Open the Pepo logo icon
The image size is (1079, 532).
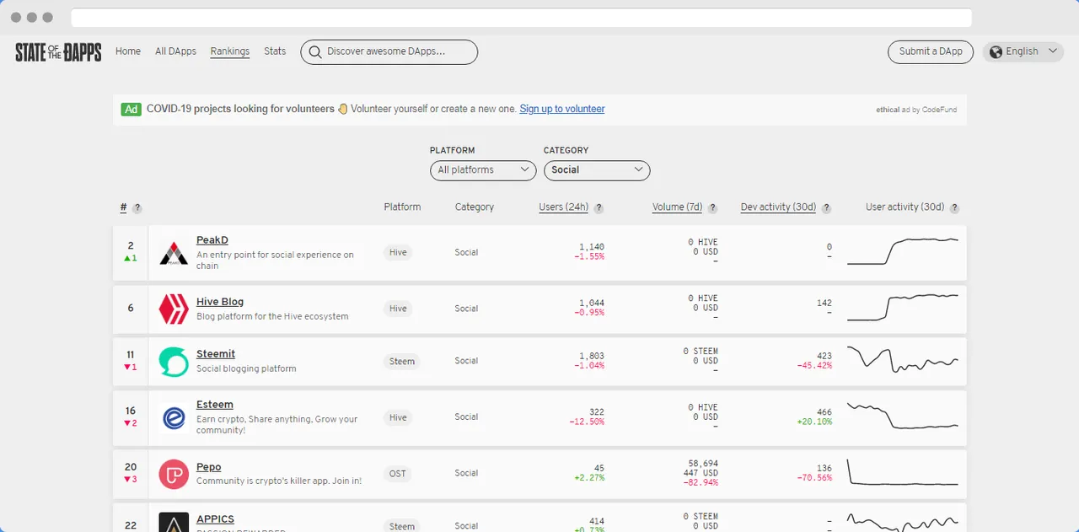174,474
